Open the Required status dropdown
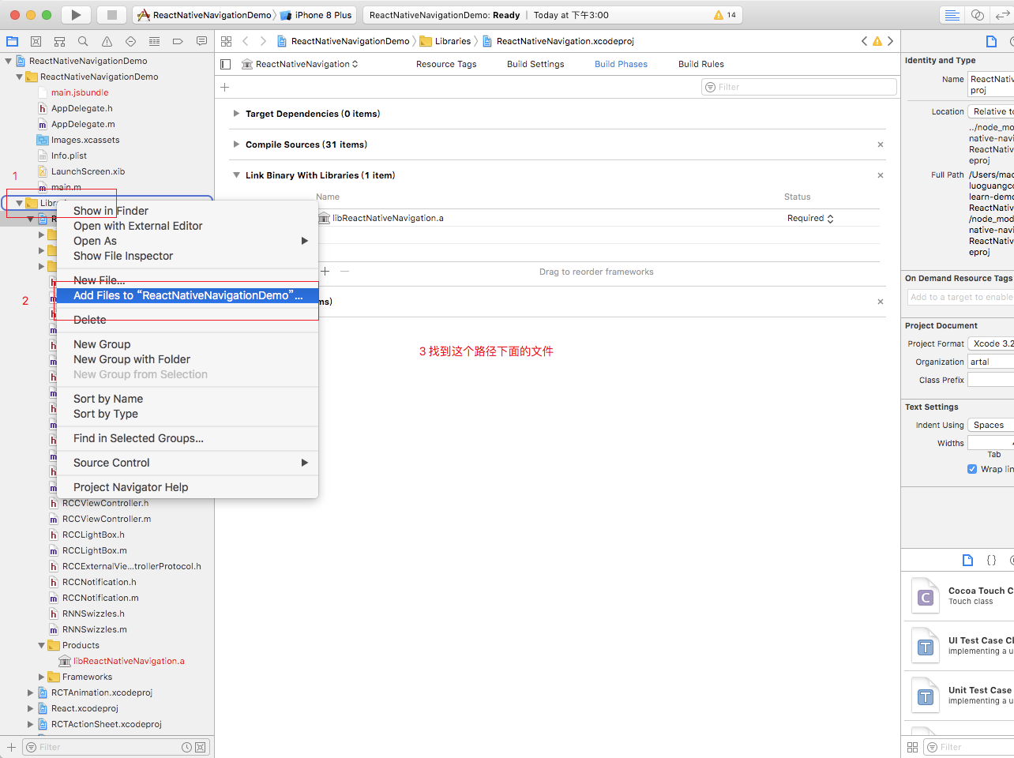Viewport: 1014px width, 758px height. pos(810,218)
